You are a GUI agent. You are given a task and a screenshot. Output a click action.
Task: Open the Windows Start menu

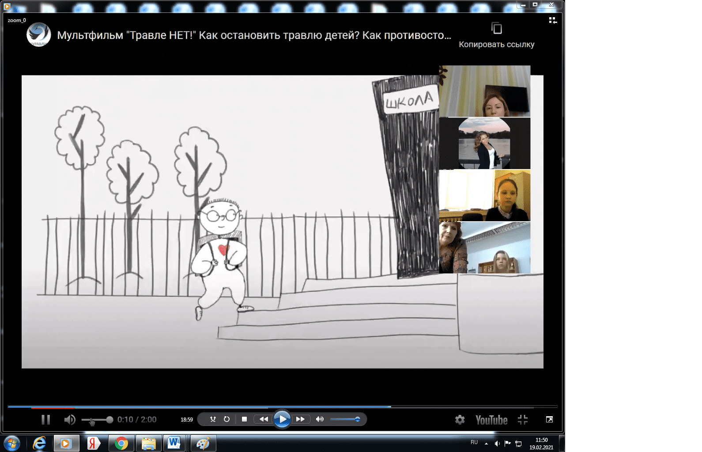(12, 443)
